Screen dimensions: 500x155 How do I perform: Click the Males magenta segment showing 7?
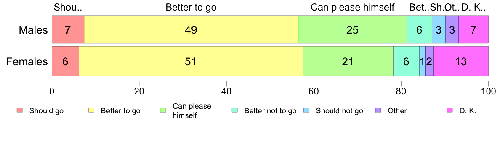(473, 29)
